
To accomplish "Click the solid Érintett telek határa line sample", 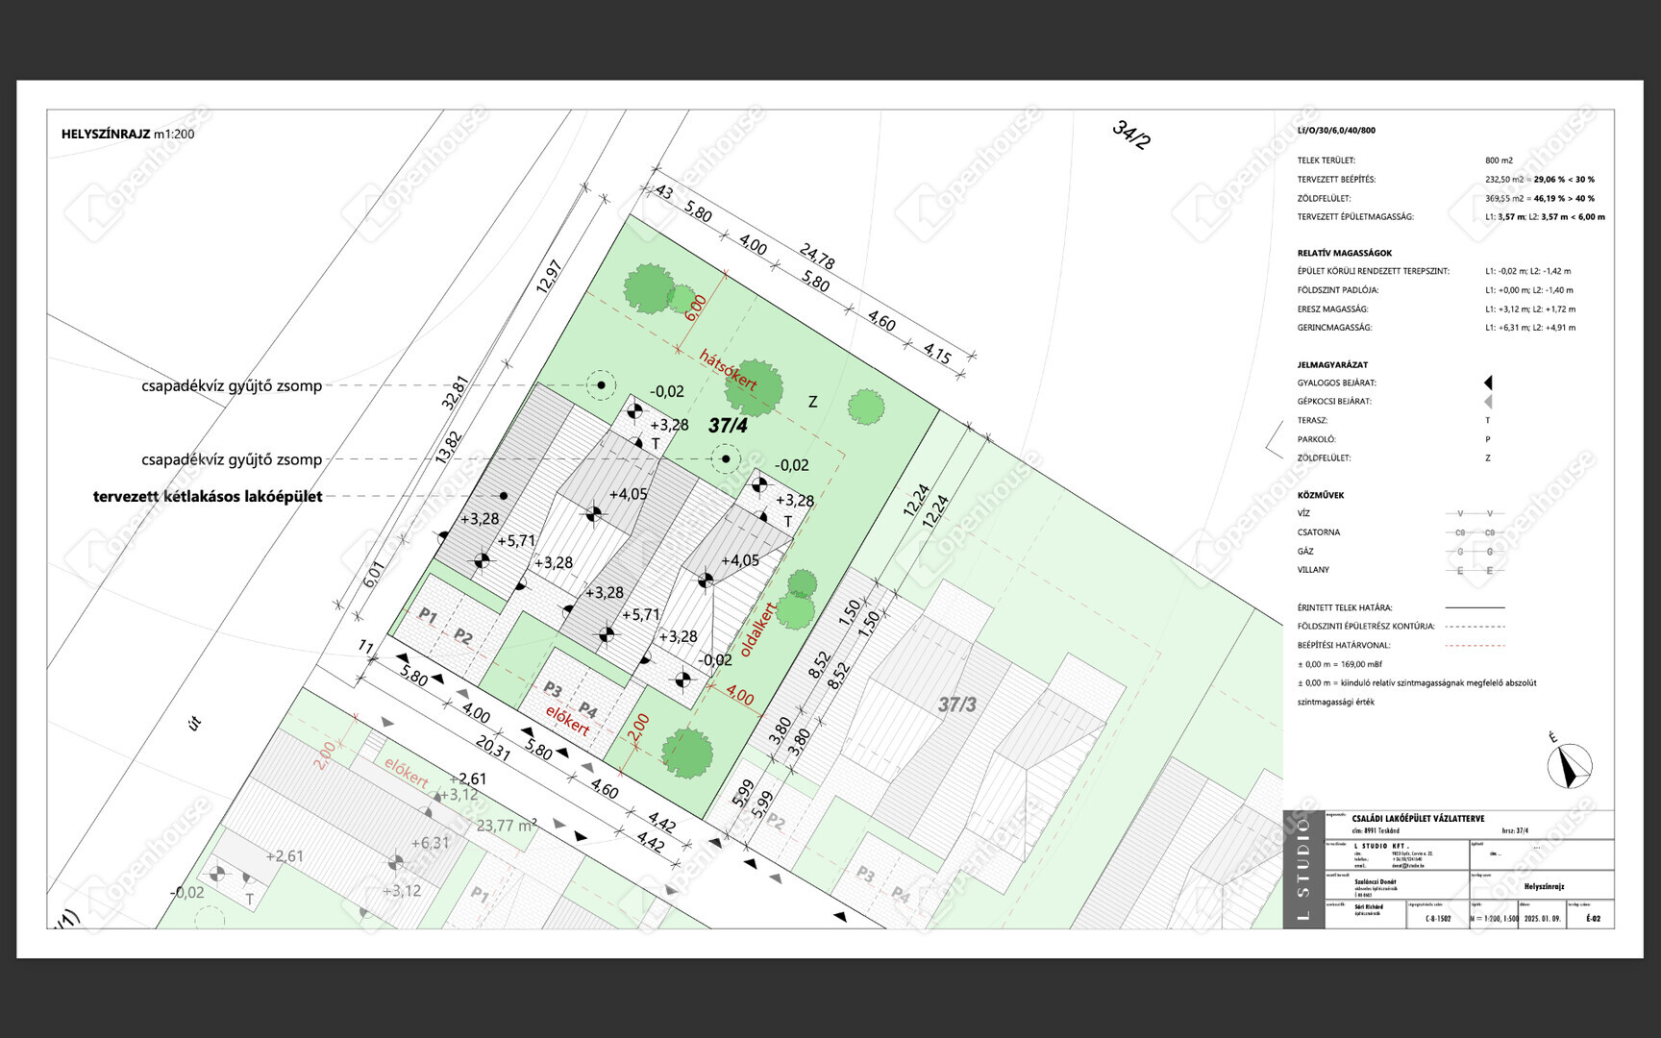I will (1475, 607).
